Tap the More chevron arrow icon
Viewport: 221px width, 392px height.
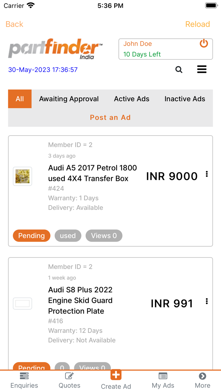pyautogui.click(x=202, y=376)
